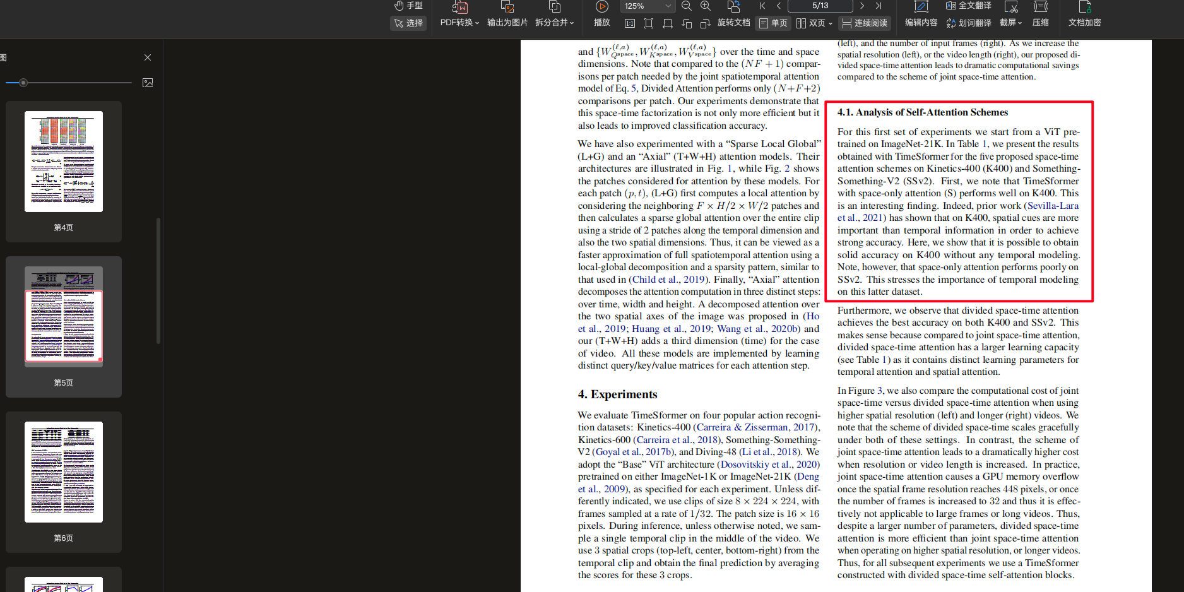The height and width of the screenshot is (592, 1184).
Task: Open the PDF转换 conversion dropdown
Action: [459, 22]
